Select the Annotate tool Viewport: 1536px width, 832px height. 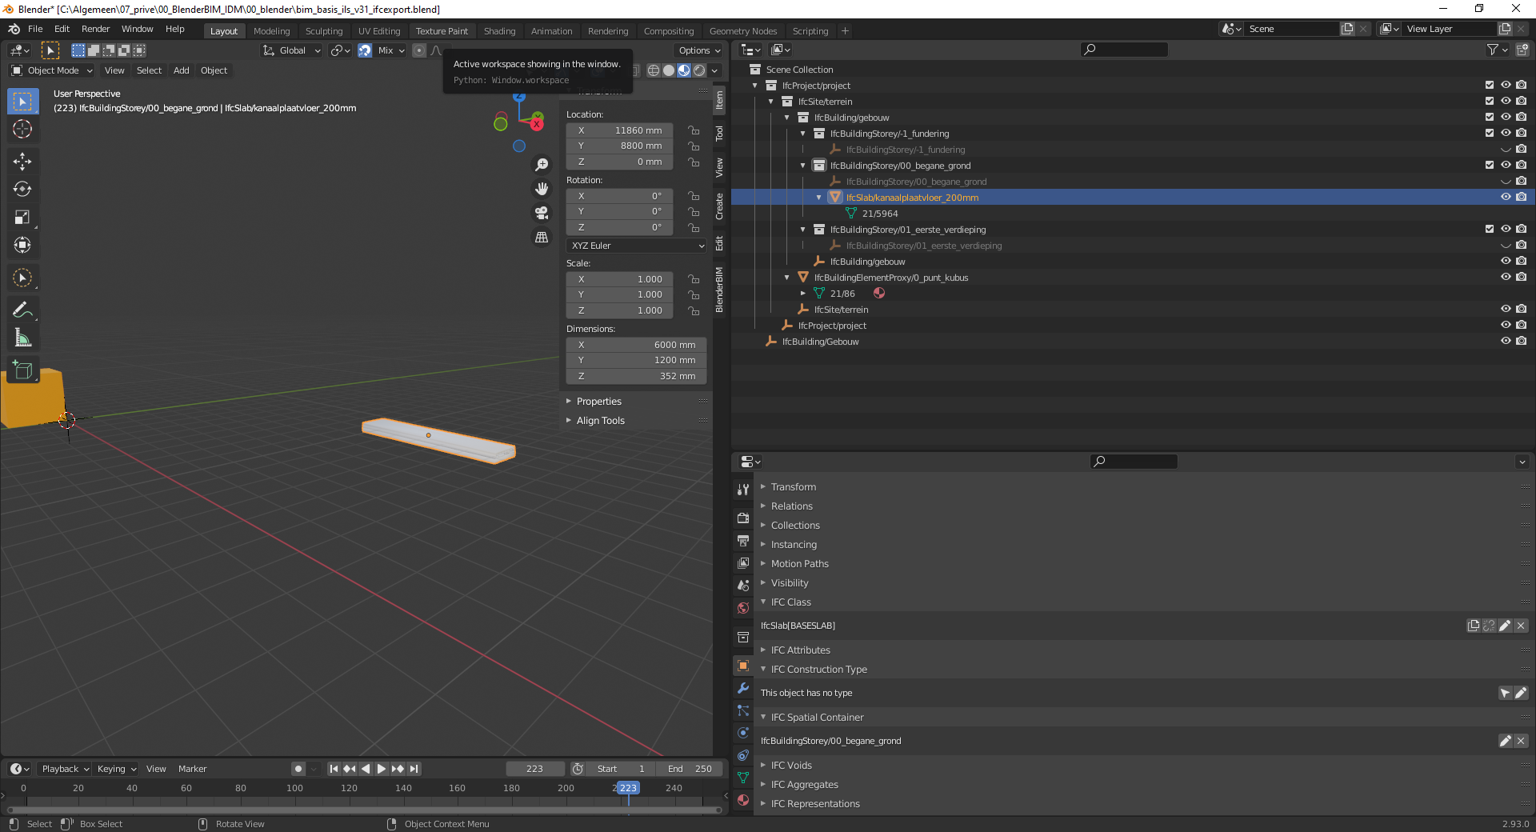pos(22,310)
